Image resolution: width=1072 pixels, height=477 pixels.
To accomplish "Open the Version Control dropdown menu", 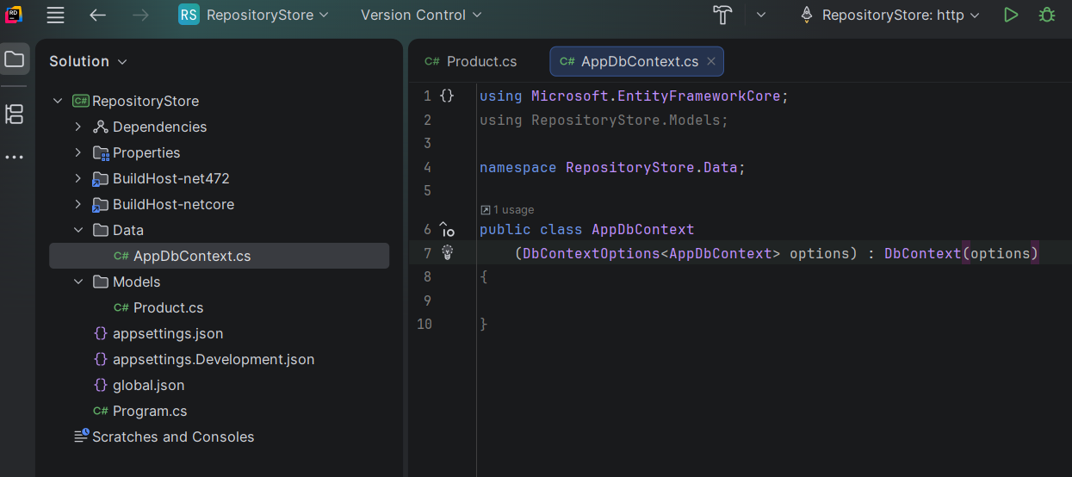I will click(x=421, y=15).
